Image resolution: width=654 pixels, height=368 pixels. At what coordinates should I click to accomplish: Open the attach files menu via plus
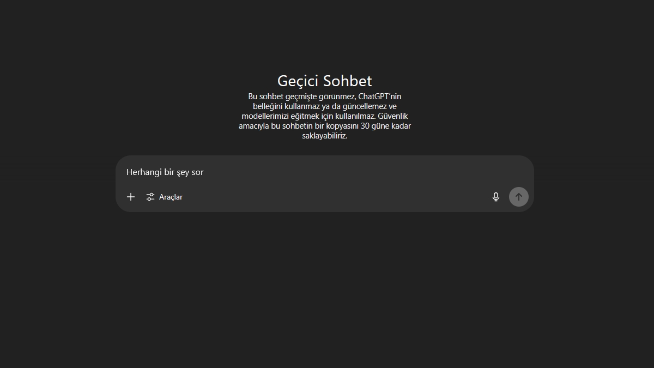(x=131, y=197)
